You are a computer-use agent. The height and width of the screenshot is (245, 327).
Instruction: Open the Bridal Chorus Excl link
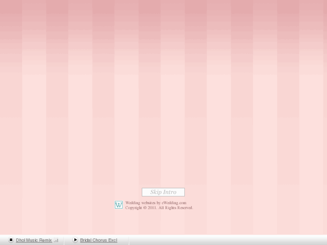coord(99,240)
